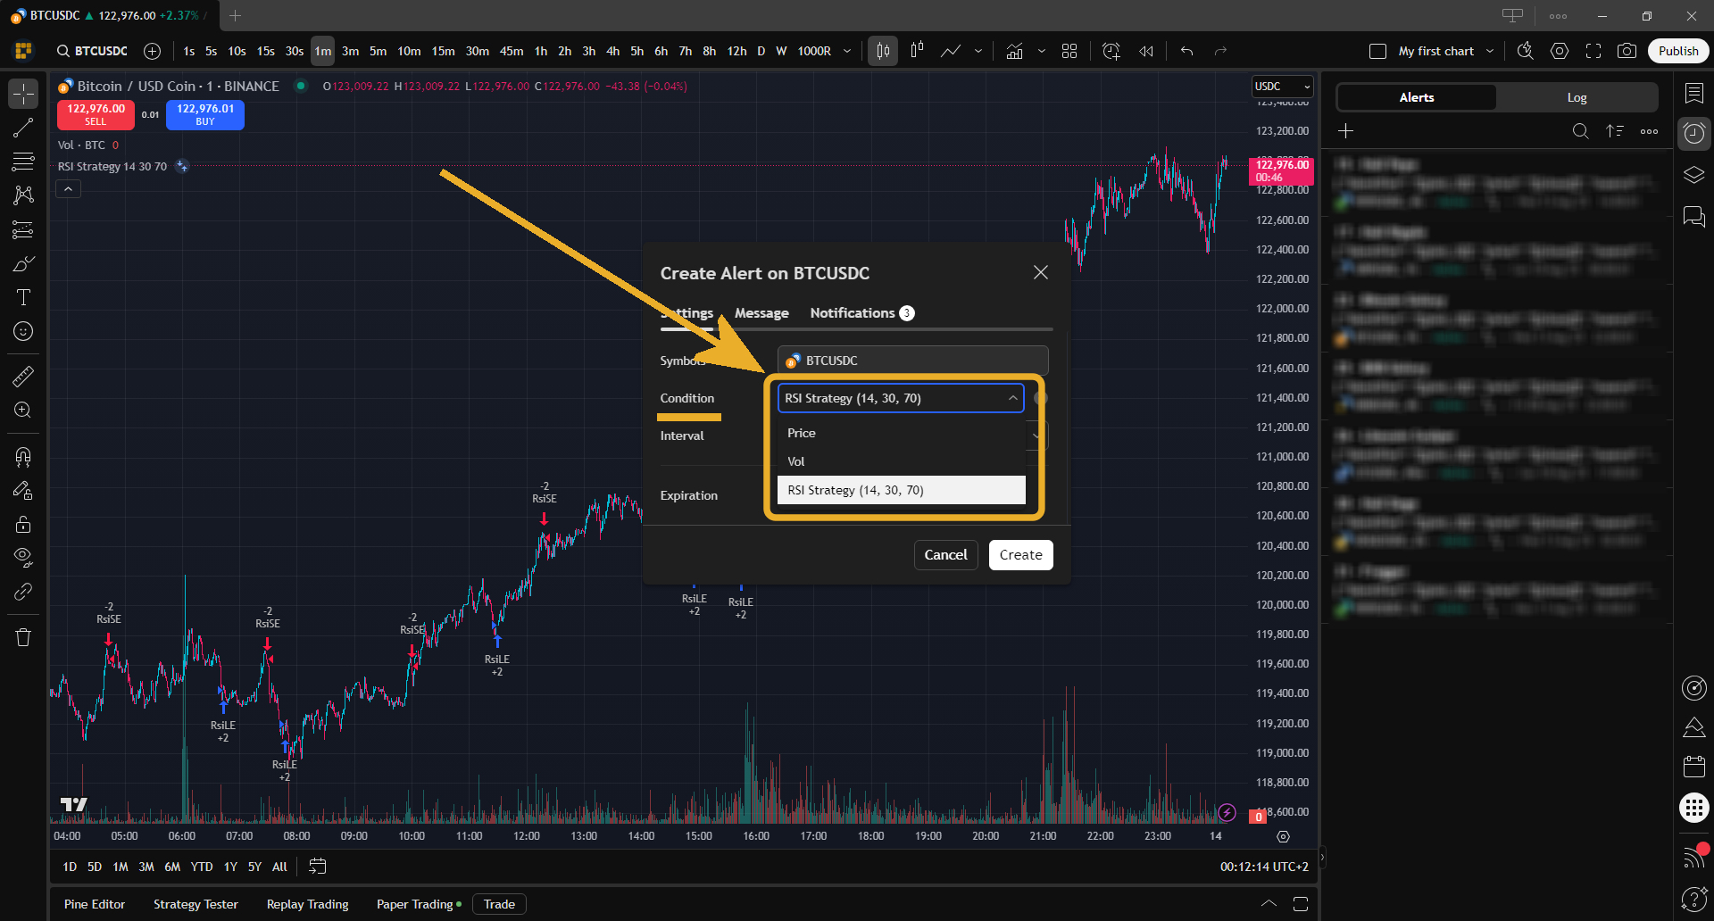The image size is (1714, 921).
Task: Open the watchlist panel icon
Action: pyautogui.click(x=1694, y=93)
